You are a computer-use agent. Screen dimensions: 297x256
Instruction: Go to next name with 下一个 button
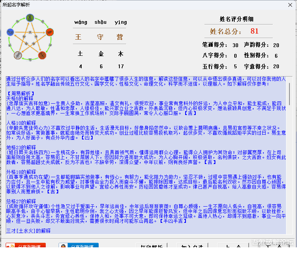pos(274,245)
